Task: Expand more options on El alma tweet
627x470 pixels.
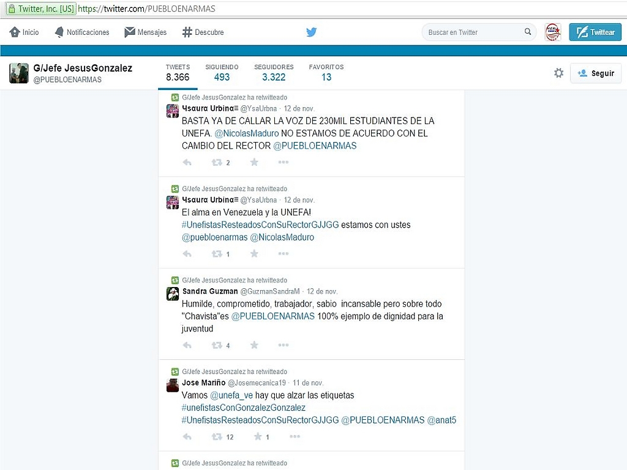Action: [x=283, y=254]
